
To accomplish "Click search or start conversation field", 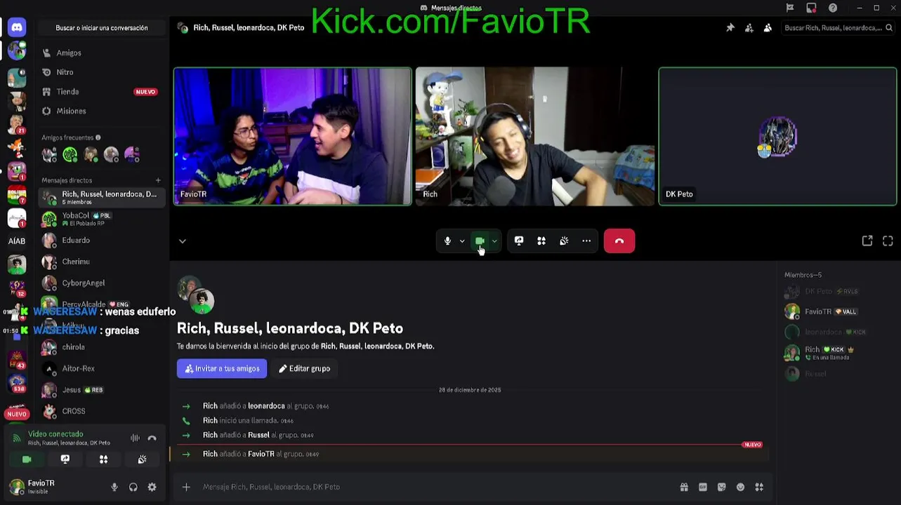I will [x=102, y=28].
